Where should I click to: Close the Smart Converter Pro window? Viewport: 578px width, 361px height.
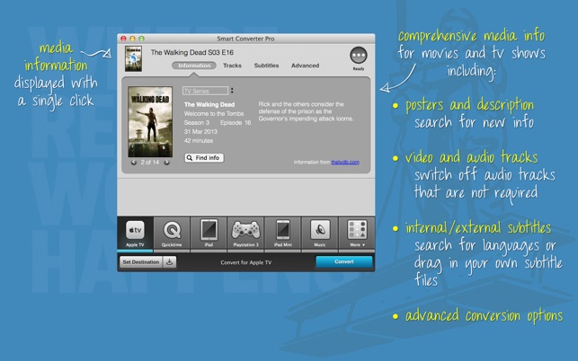[123, 39]
